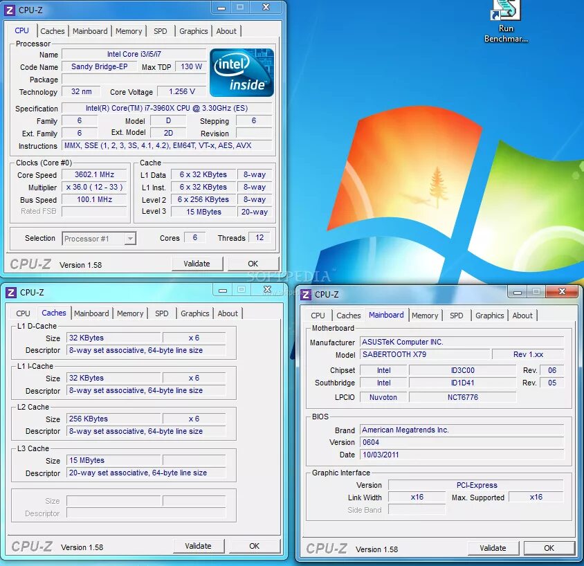Click the Technology value 32 nm
Image resolution: width=584 pixels, height=566 pixels.
coord(81,91)
